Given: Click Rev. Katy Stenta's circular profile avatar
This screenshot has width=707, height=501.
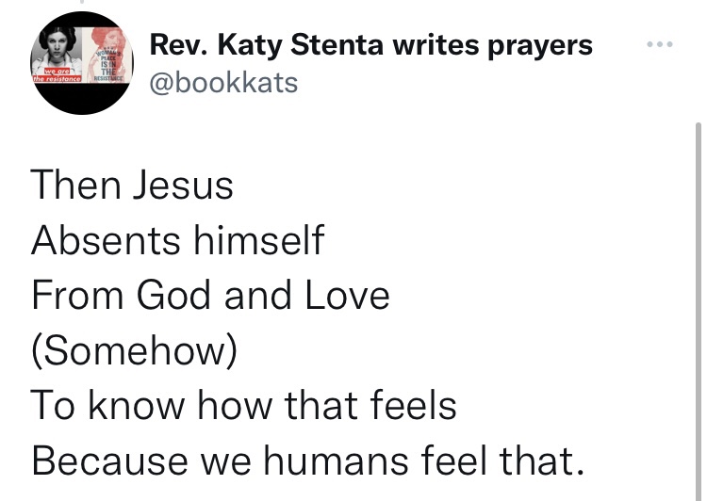Looking at the screenshot, I should click(83, 64).
